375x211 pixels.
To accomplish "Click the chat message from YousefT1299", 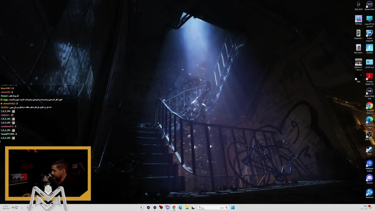I will [x=9, y=134].
